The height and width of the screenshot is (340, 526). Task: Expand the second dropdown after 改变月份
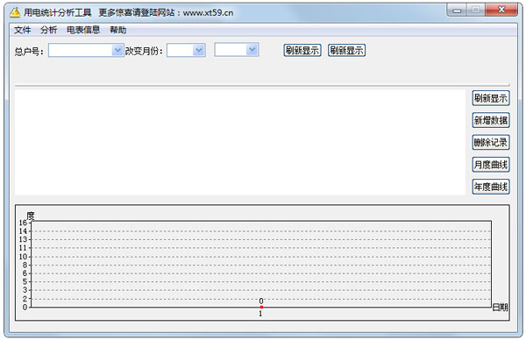point(252,50)
